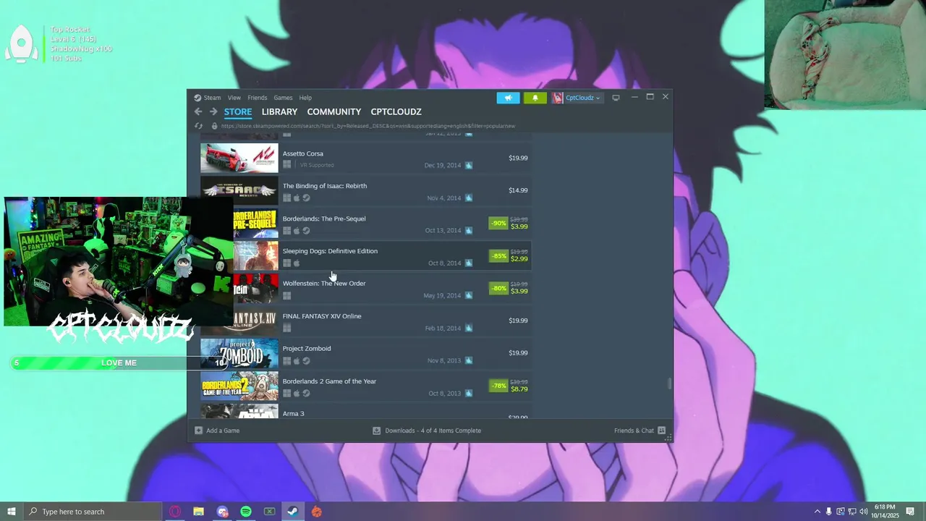
Task: Switch to the LIBRARY tab
Action: (x=279, y=111)
